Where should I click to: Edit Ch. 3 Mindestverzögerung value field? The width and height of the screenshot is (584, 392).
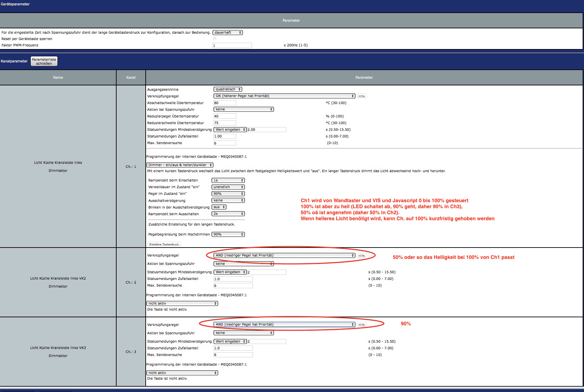[x=267, y=342]
